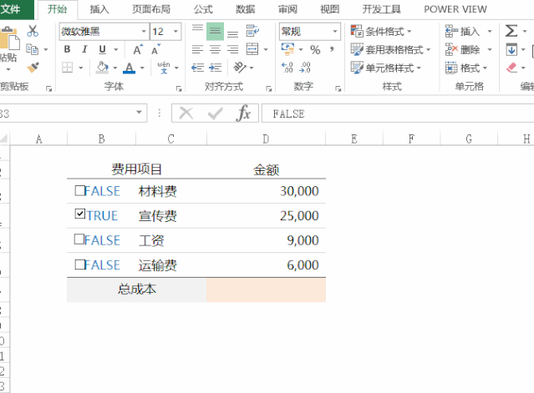Viewport: 534px width, 393px height.
Task: Toggle Bold formatting
Action: [67, 50]
